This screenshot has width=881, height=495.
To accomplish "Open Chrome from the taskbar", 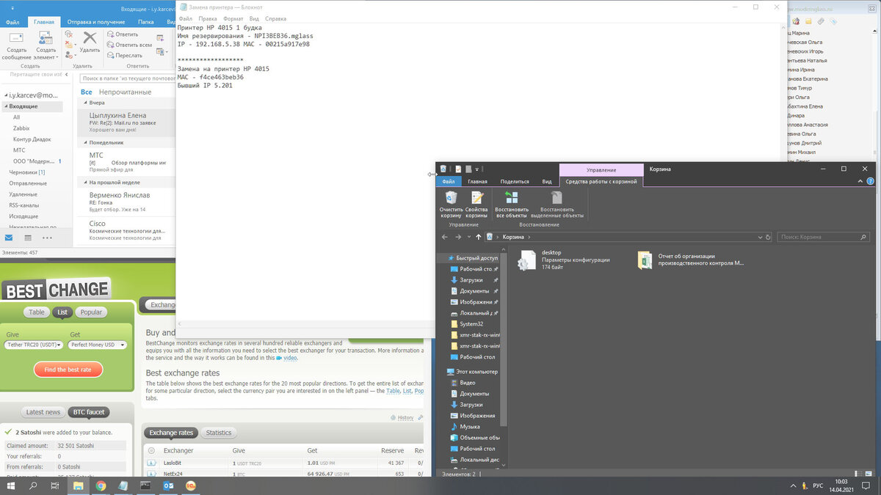I will coord(101,485).
